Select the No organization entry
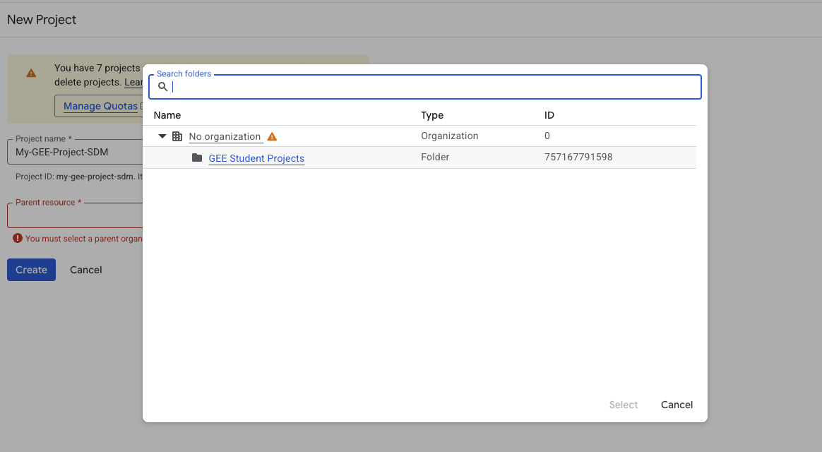 tap(225, 136)
